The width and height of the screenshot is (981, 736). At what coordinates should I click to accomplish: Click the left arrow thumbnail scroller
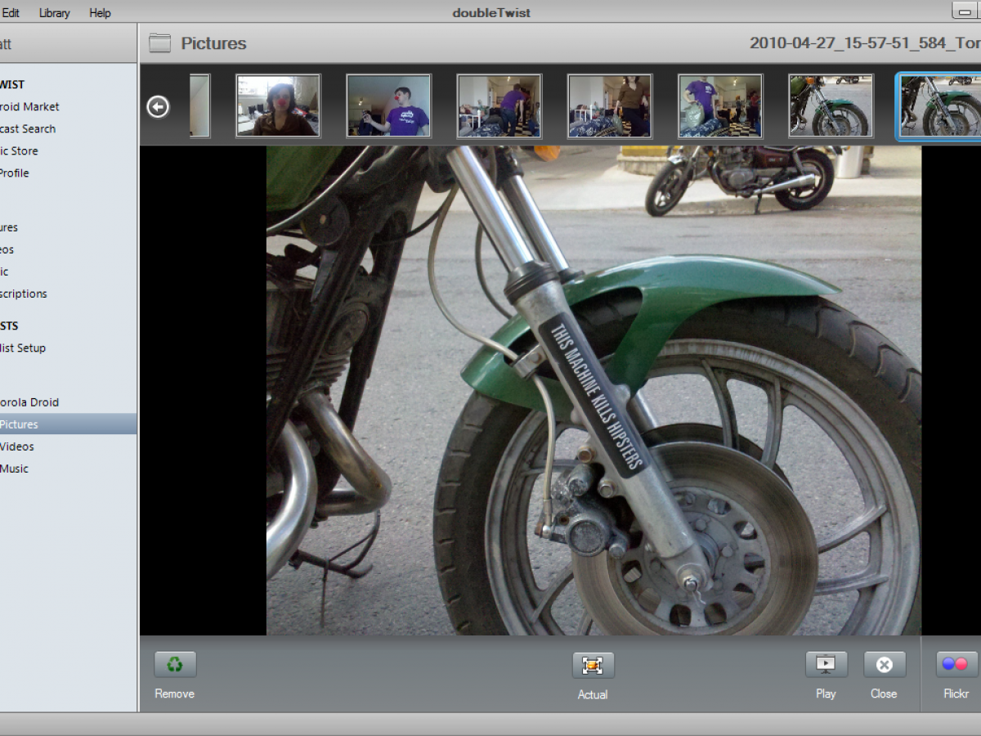(x=158, y=106)
